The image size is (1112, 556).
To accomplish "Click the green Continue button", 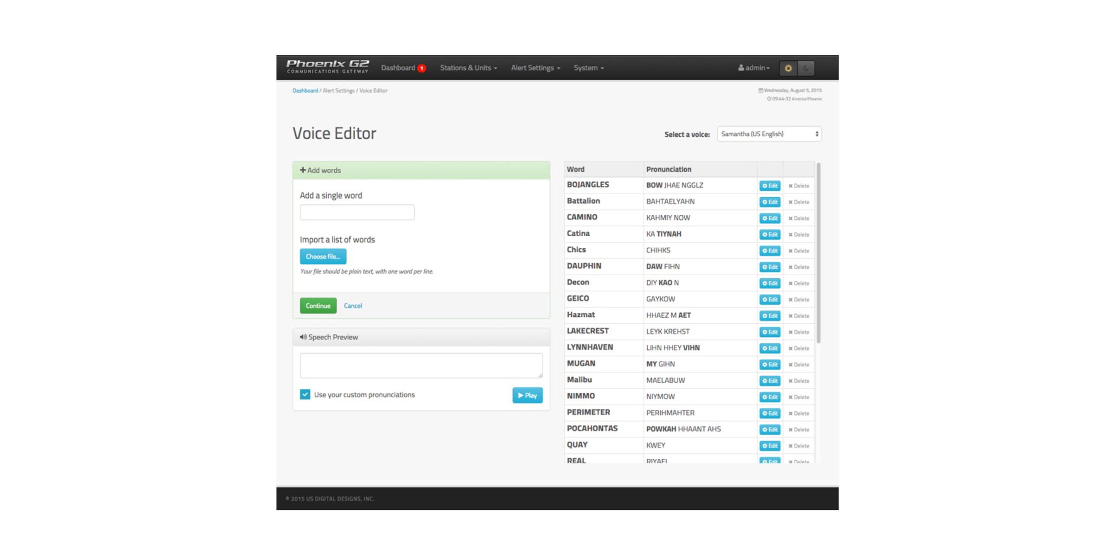I will point(318,306).
